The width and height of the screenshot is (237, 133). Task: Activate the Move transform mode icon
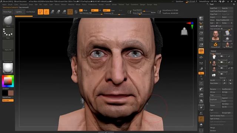(53, 11)
